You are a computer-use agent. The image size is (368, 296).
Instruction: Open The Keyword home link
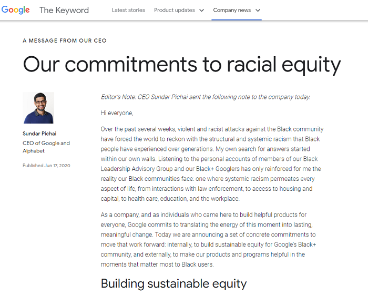click(x=64, y=10)
